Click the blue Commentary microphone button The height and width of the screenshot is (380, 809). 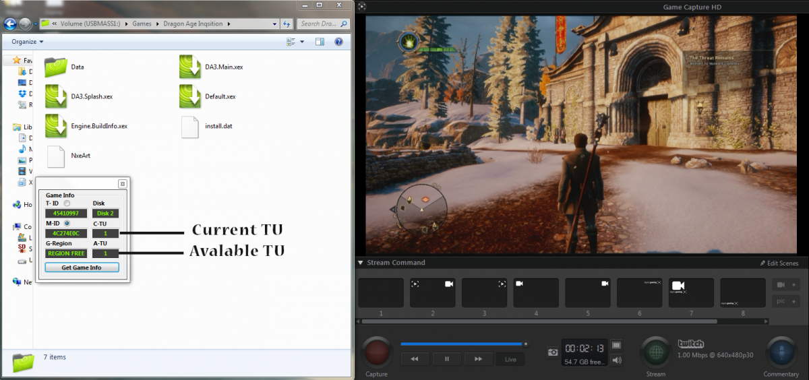pyautogui.click(x=781, y=352)
